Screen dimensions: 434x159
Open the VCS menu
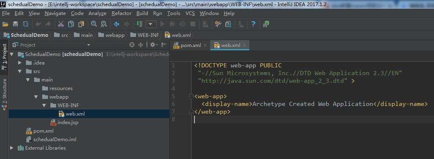(x=190, y=13)
